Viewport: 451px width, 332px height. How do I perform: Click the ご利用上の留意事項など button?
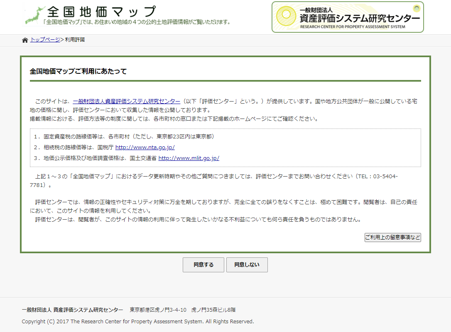[392, 237]
